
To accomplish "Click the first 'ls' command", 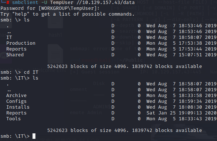I will tap(27, 20).
